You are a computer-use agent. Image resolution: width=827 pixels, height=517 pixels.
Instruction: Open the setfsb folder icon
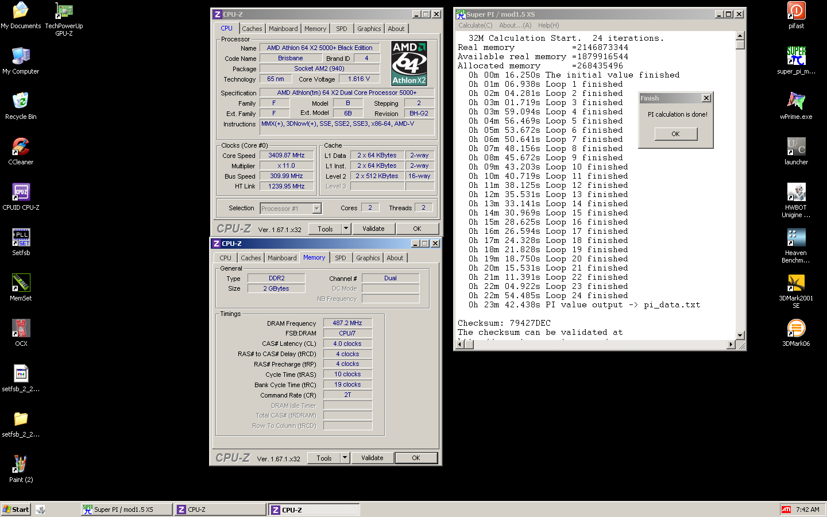(21, 424)
